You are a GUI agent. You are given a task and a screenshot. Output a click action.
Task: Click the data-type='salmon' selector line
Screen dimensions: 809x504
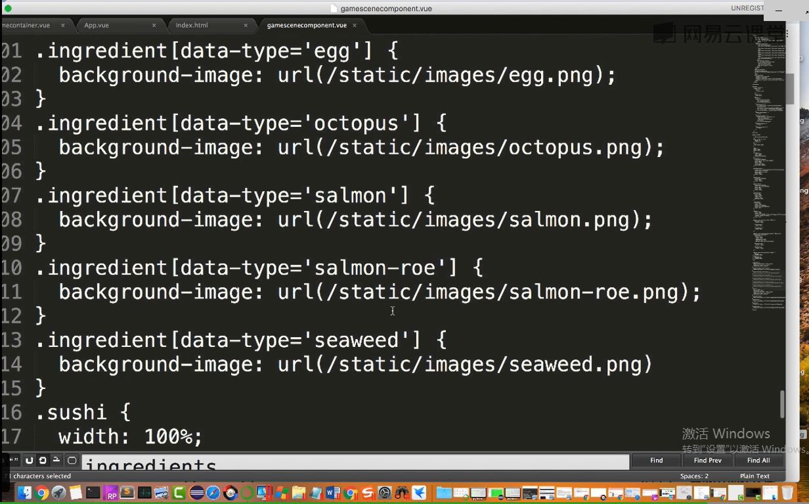point(234,195)
